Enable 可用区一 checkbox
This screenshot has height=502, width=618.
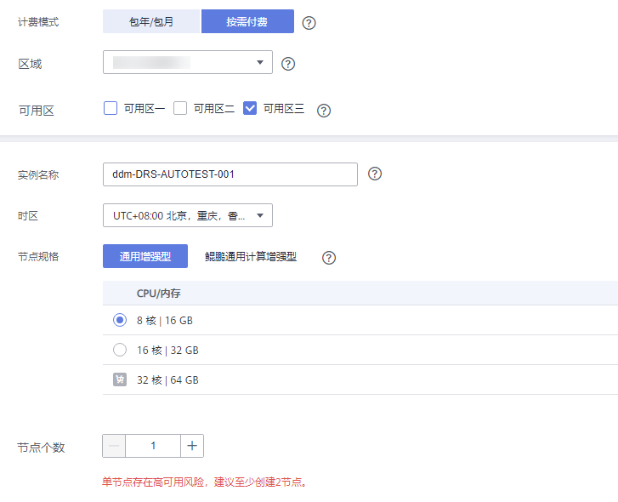click(110, 108)
